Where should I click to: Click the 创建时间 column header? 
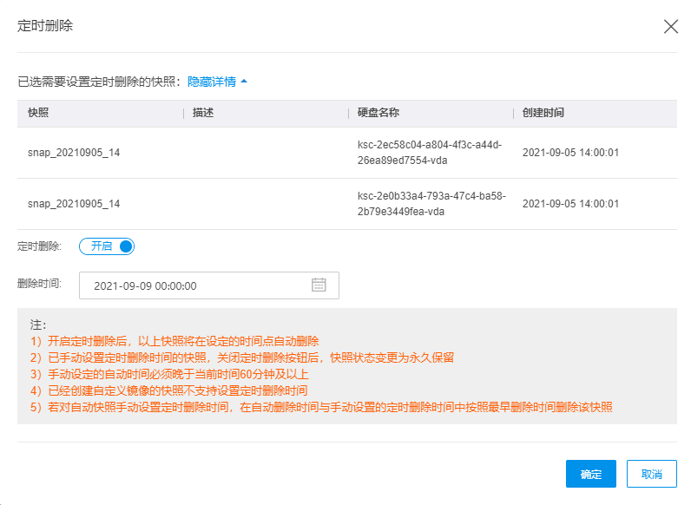[543, 113]
